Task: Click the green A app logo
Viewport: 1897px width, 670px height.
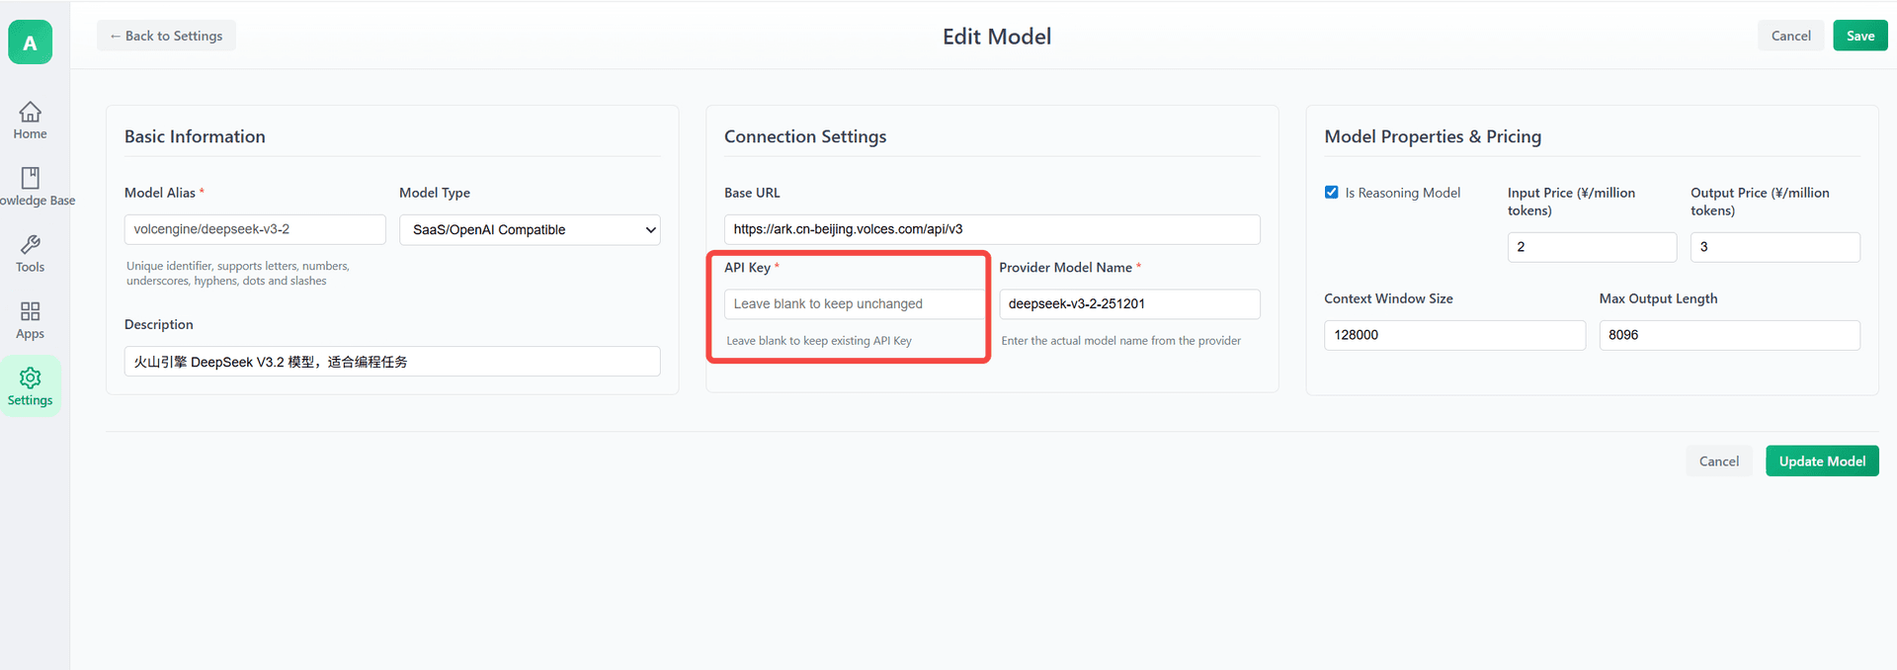Action: point(31,42)
